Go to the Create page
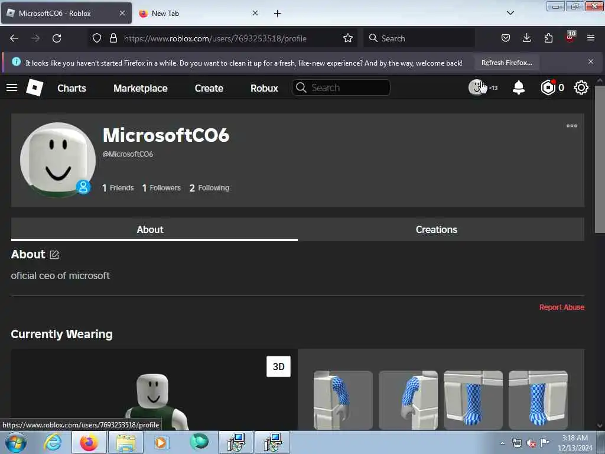The width and height of the screenshot is (605, 454). click(x=209, y=88)
